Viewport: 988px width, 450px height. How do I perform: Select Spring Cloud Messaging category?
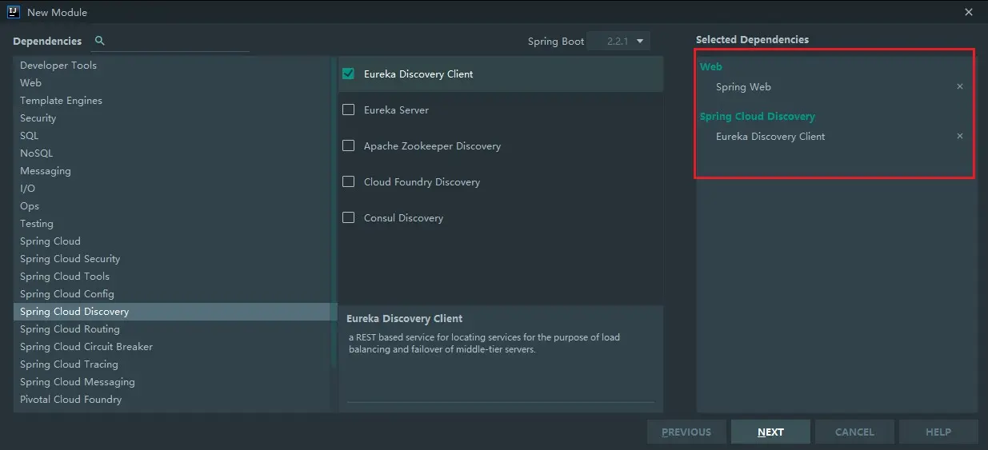pos(172,382)
